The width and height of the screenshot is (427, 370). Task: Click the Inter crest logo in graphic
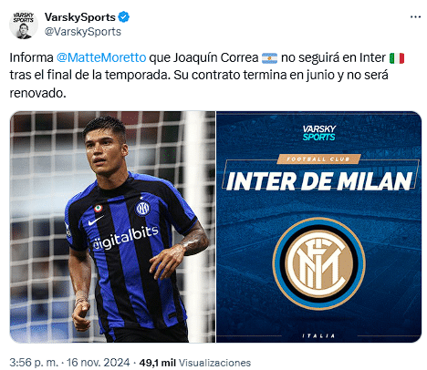pos(318,263)
